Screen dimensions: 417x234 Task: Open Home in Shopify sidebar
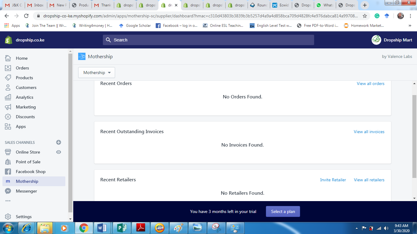22,58
